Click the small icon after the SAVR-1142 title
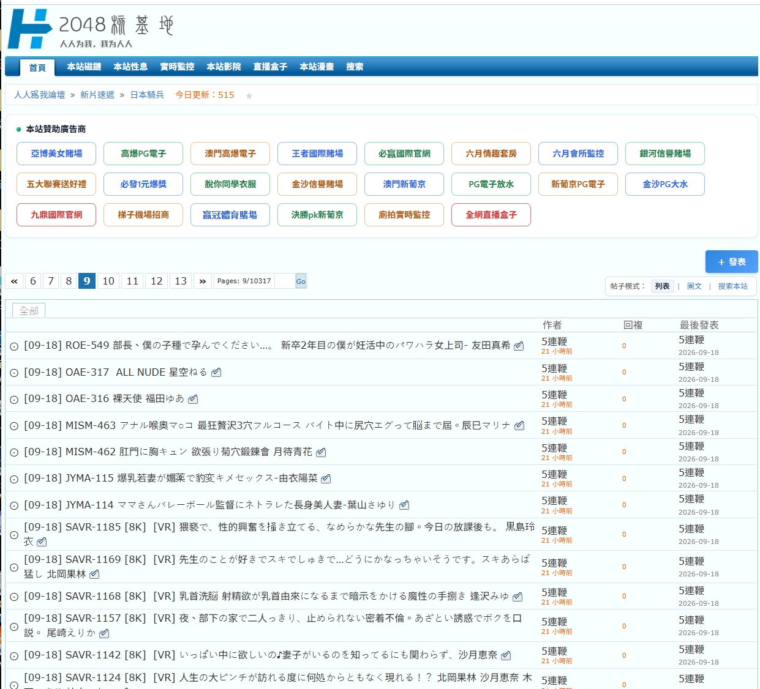The height and width of the screenshot is (689, 760). click(506, 655)
